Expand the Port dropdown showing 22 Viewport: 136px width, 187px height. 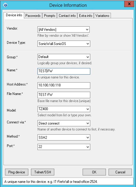[x=64, y=147]
